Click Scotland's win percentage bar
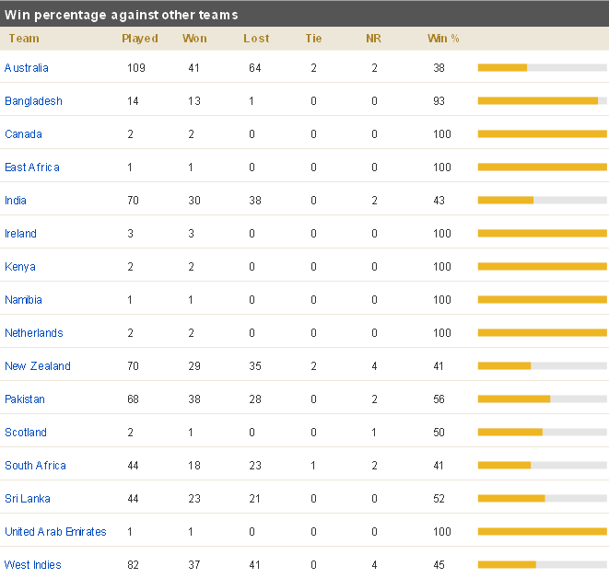The height and width of the screenshot is (578, 609). (542, 433)
